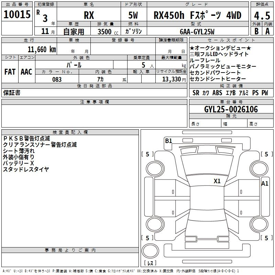This screenshot has height=275, width=275.
Task: Click the X1 marker on the car roof
Action: (x=217, y=181)
